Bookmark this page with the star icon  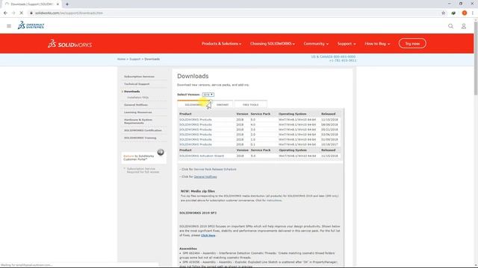(443, 13)
